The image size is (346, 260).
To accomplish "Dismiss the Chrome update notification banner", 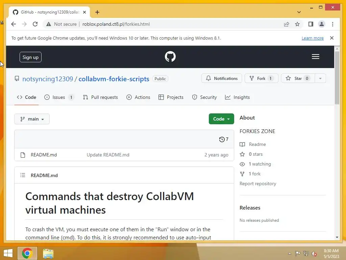I will click(x=332, y=38).
